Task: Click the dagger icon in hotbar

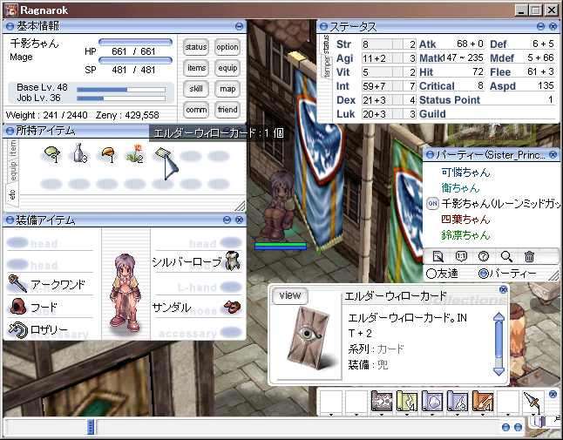Action: point(532,402)
